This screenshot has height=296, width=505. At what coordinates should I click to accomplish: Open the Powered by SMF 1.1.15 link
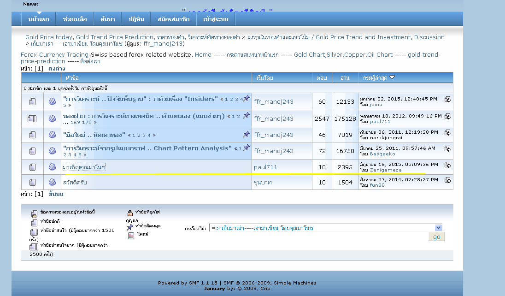pyautogui.click(x=188, y=283)
